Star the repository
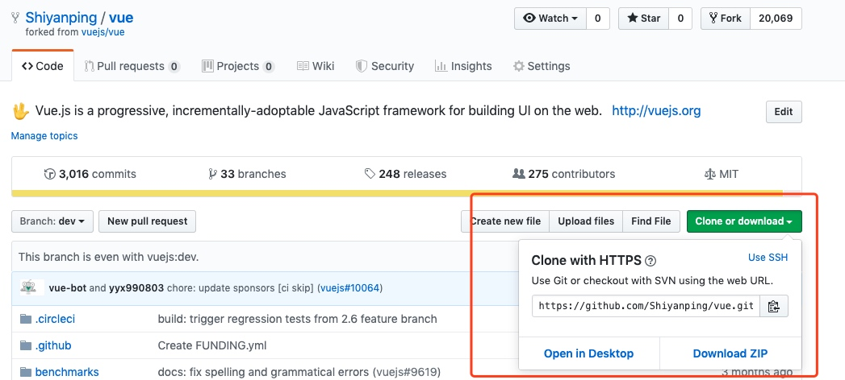 [x=643, y=19]
